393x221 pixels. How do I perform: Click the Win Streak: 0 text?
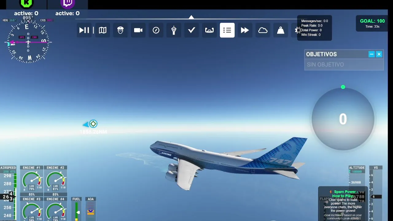311,35
